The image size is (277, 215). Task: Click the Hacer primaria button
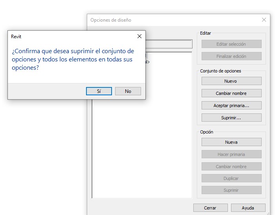coord(231,154)
